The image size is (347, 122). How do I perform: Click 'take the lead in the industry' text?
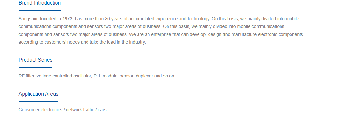117,42
